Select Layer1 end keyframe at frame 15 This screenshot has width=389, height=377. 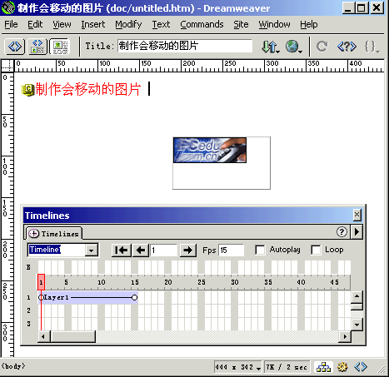point(134,298)
